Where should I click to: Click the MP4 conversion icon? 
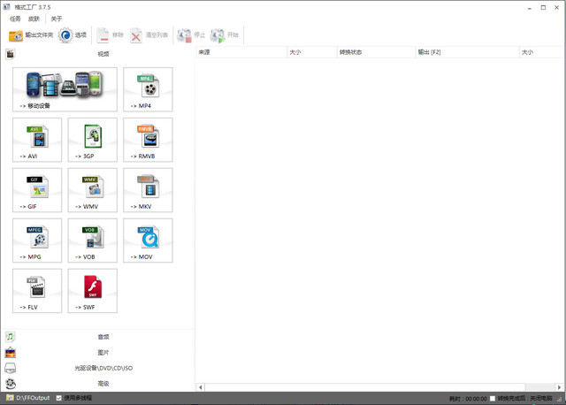coord(148,88)
